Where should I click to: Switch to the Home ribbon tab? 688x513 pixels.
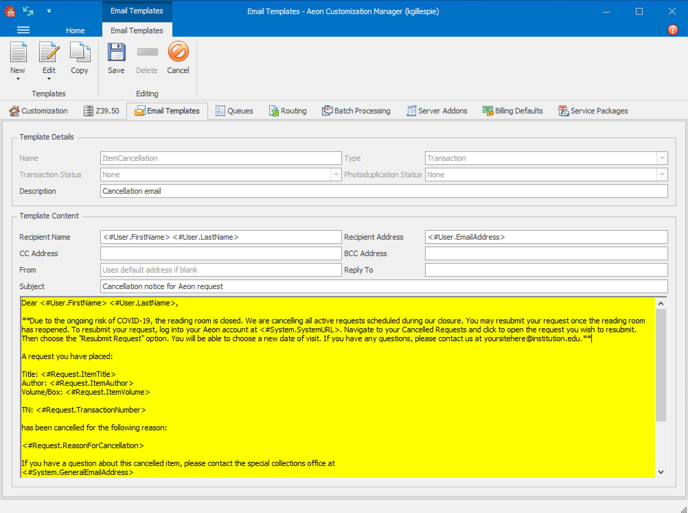75,30
